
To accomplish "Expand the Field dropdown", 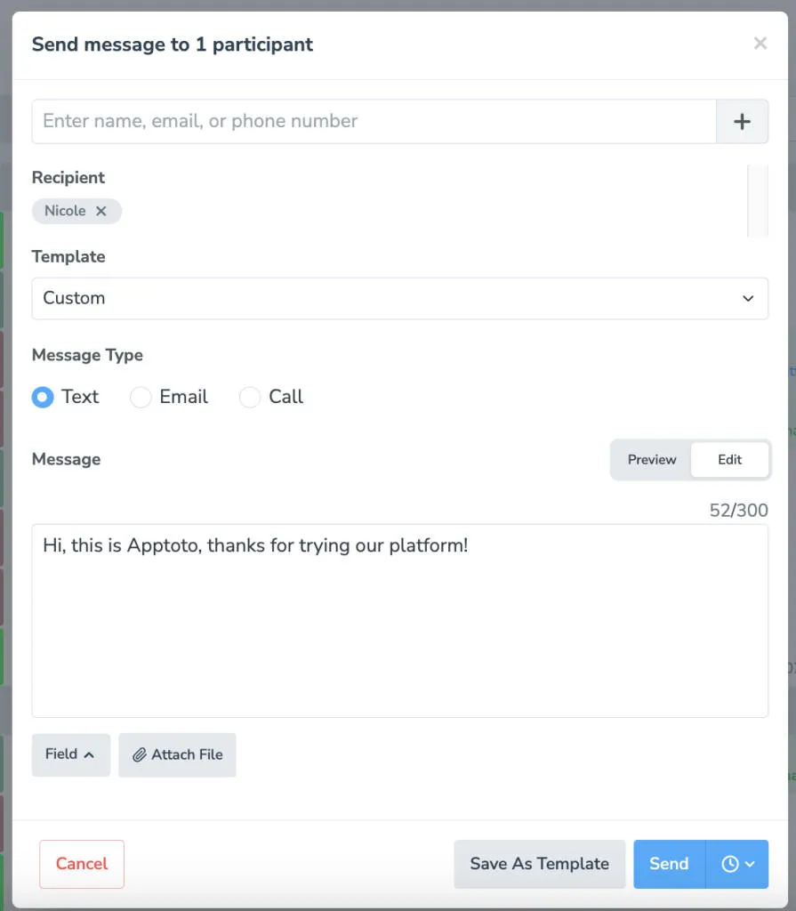I will pyautogui.click(x=70, y=754).
